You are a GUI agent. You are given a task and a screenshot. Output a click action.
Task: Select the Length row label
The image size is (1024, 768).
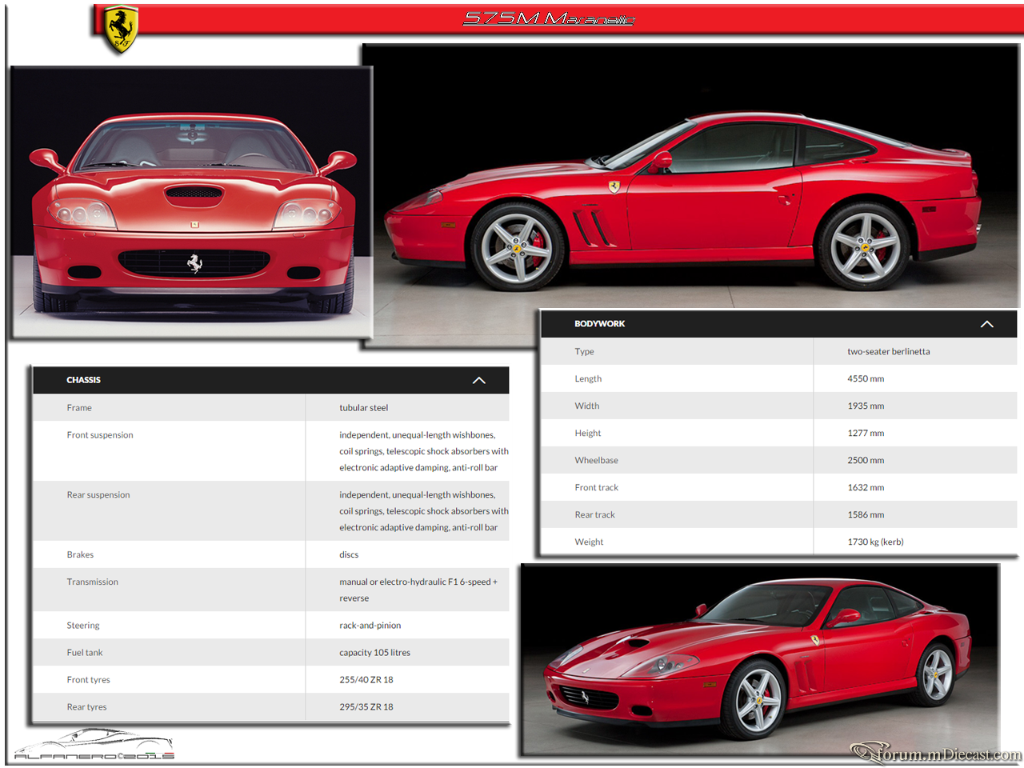(588, 379)
